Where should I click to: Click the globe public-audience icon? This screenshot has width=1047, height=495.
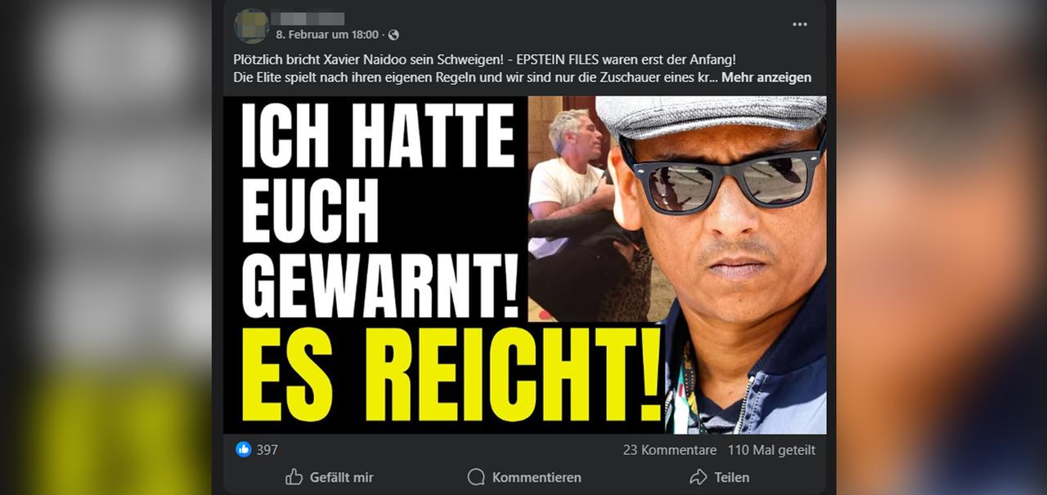[x=393, y=35]
